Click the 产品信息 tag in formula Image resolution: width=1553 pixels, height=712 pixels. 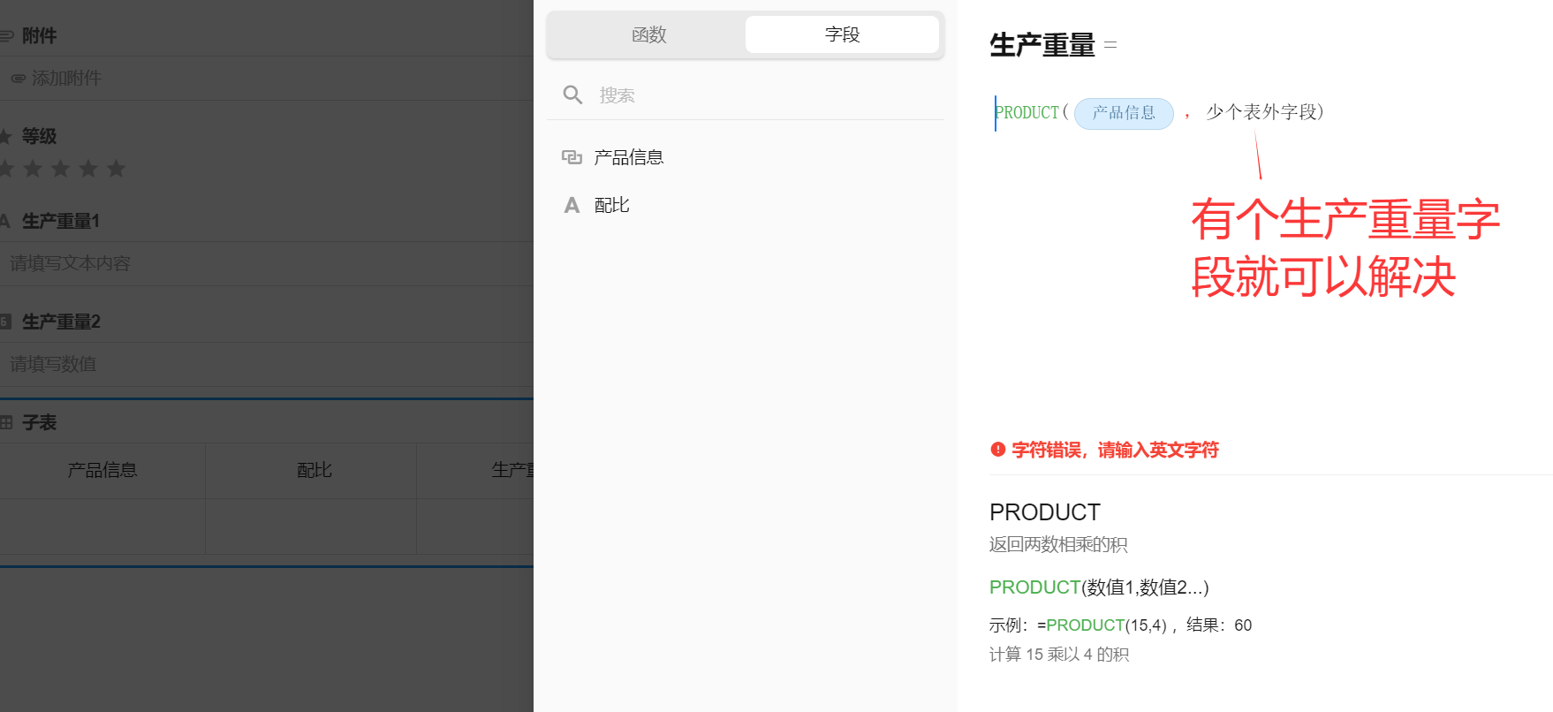click(1124, 113)
